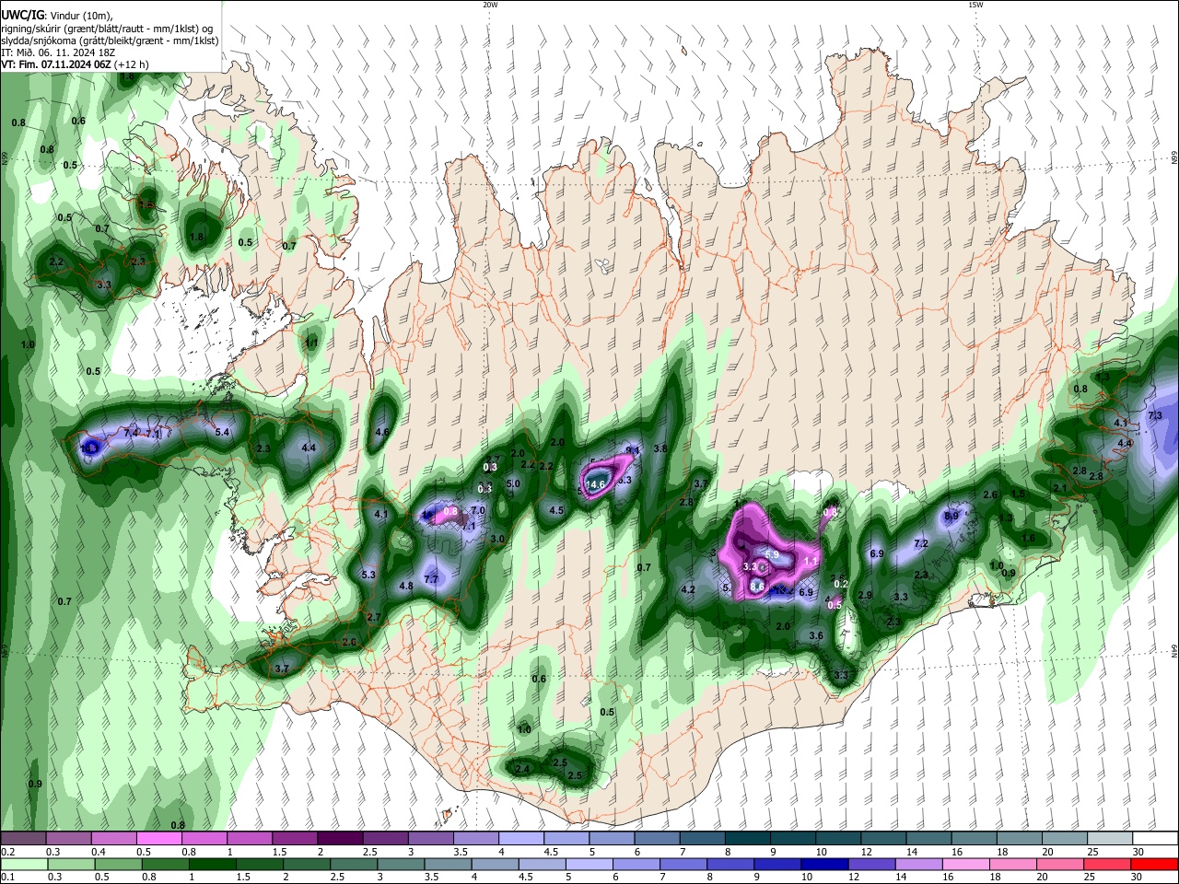Select the 4.6 value on the map
This screenshot has width=1179, height=884.
pyautogui.click(x=382, y=432)
